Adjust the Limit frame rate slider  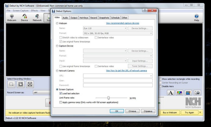click(x=108, y=98)
